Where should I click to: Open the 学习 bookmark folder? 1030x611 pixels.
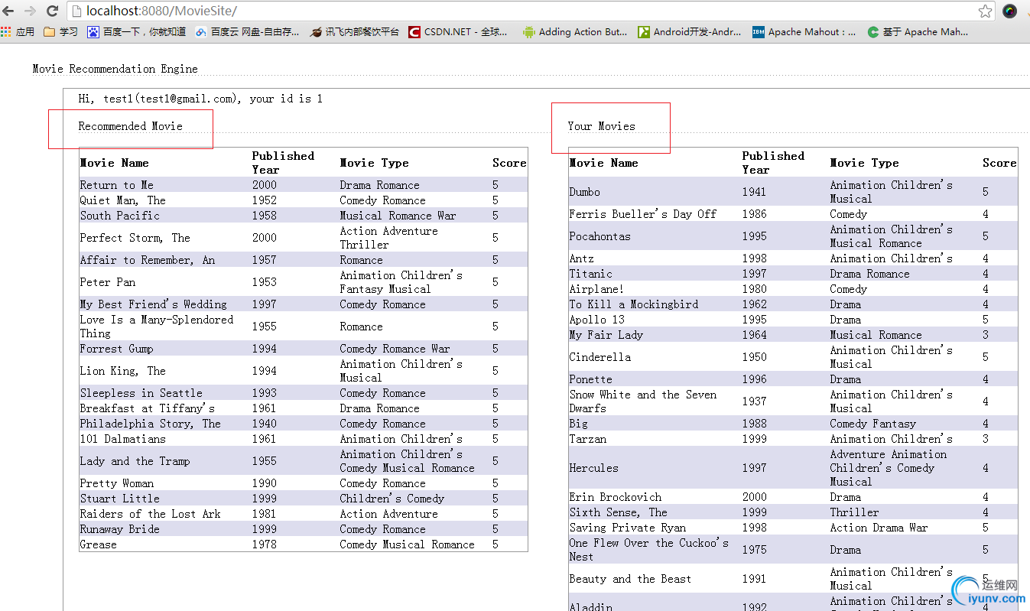pos(61,31)
